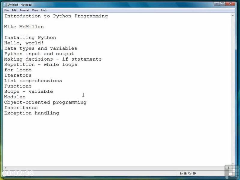240x180 pixels.
Task: Click the 'Functions' line
Action: pos(18,86)
